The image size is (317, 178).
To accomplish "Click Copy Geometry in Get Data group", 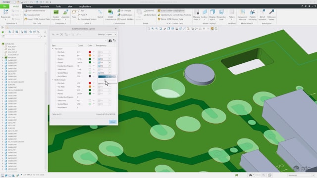I will click(32, 15).
